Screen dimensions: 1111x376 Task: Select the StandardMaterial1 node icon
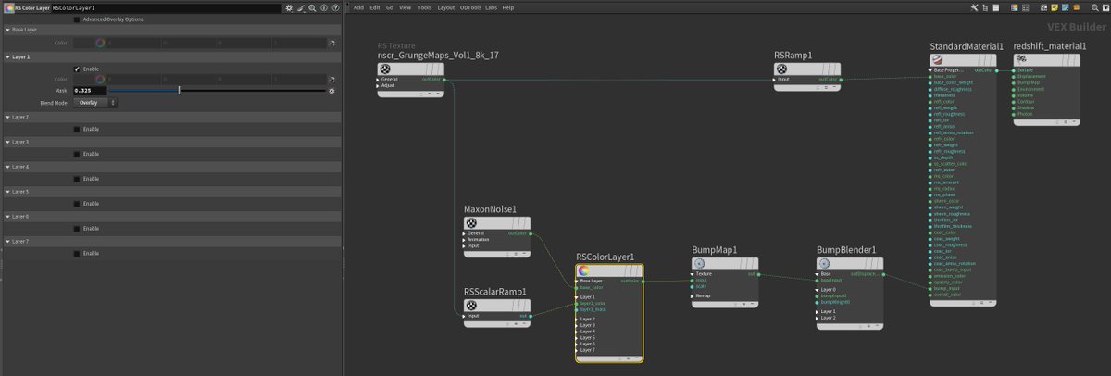(937, 58)
